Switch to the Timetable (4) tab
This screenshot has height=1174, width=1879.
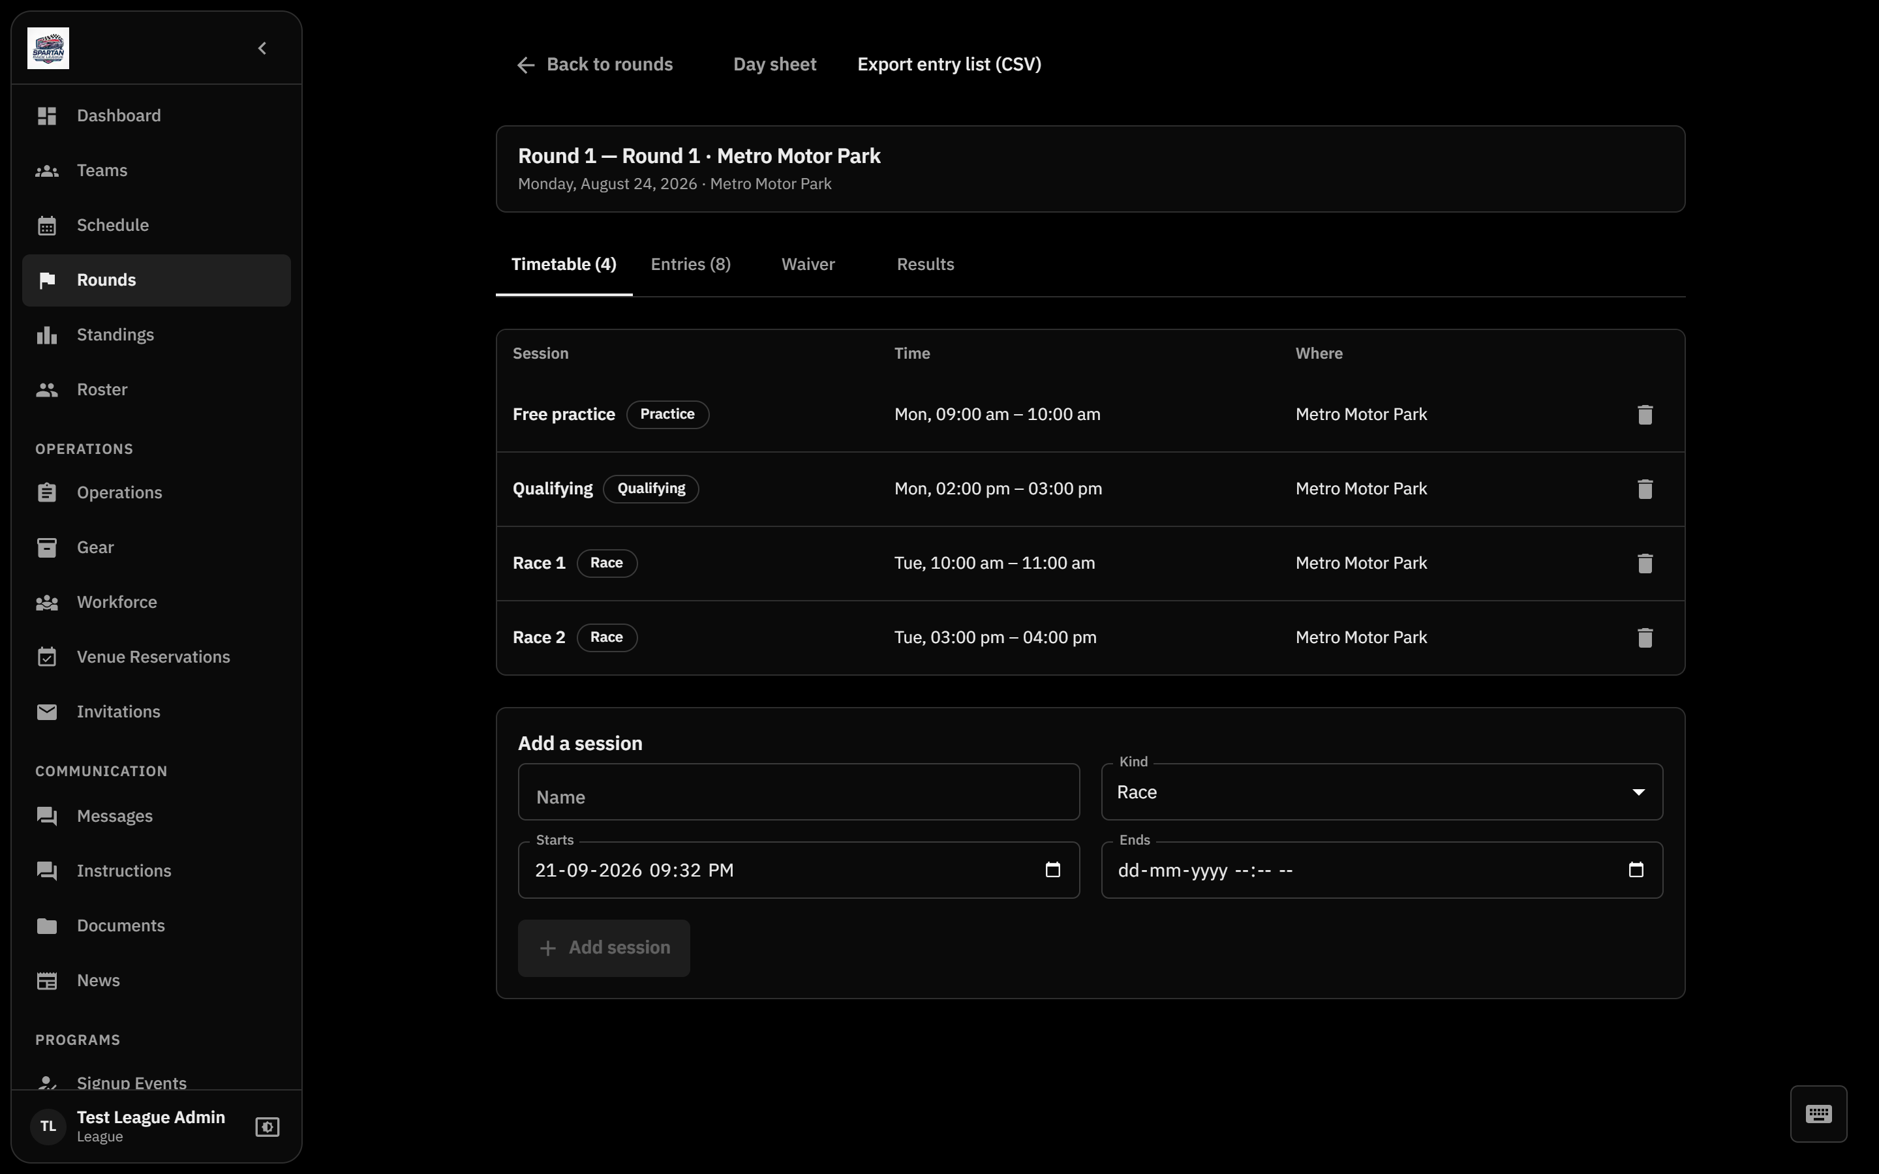coord(564,265)
